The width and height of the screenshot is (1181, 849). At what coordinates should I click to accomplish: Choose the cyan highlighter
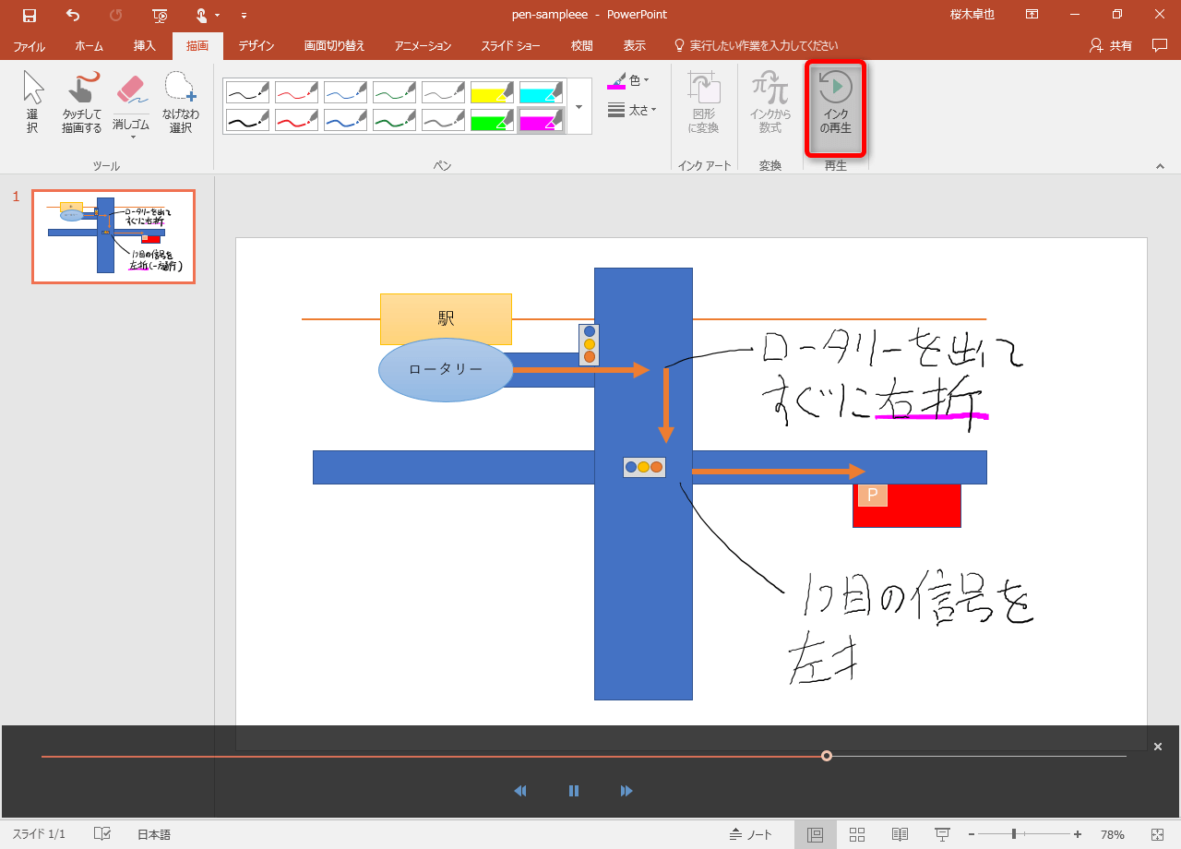click(541, 92)
